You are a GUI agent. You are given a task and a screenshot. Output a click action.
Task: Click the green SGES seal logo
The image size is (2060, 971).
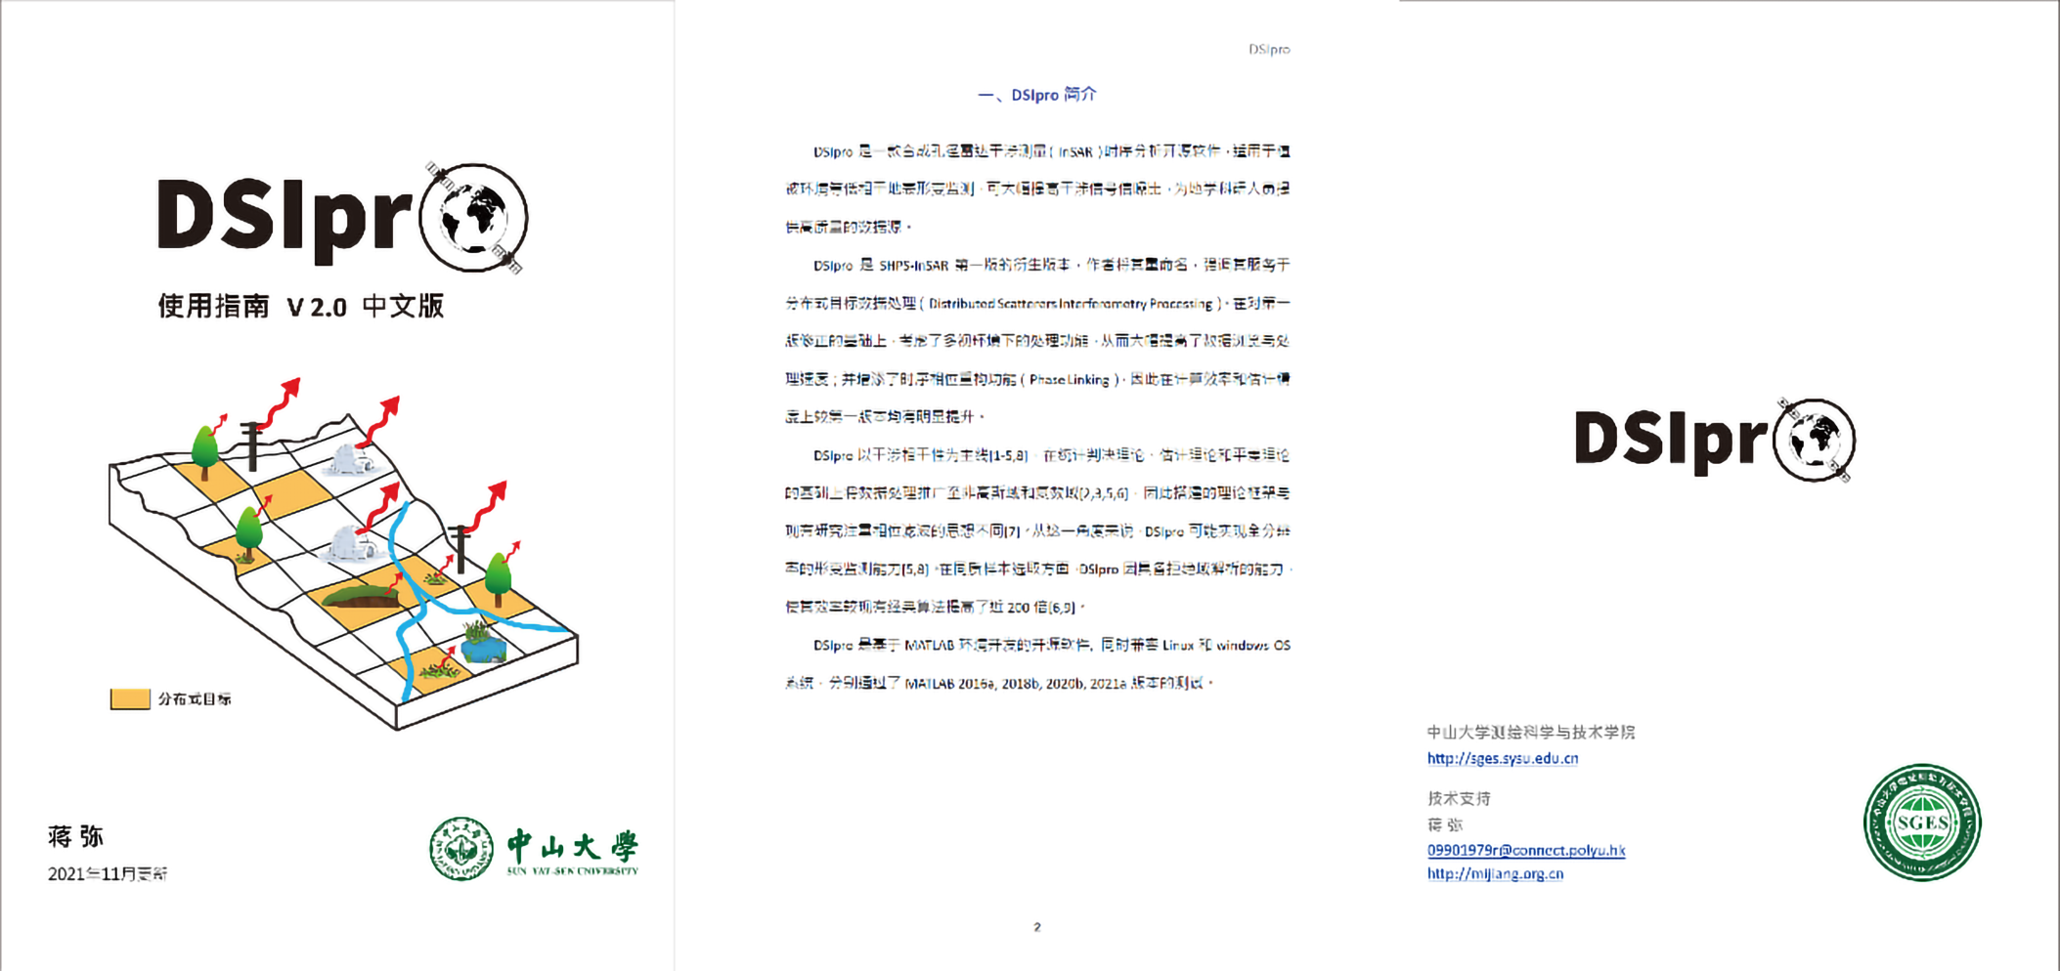[1921, 823]
